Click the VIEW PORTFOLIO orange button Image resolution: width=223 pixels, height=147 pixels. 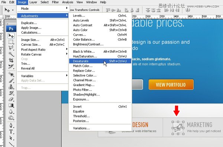171,85
